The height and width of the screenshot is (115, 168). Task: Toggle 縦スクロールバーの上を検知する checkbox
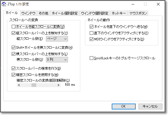point(13,33)
